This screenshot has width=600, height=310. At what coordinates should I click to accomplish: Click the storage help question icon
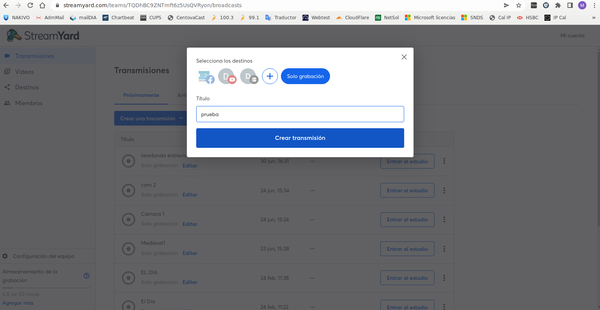coord(87,276)
